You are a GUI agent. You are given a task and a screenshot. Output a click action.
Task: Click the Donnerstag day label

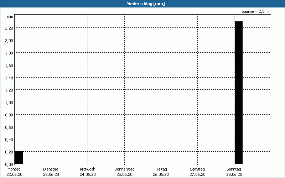(x=124, y=169)
